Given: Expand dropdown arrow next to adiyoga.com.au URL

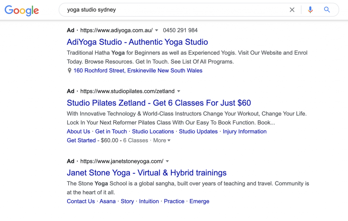Looking at the screenshot, I should (x=157, y=30).
